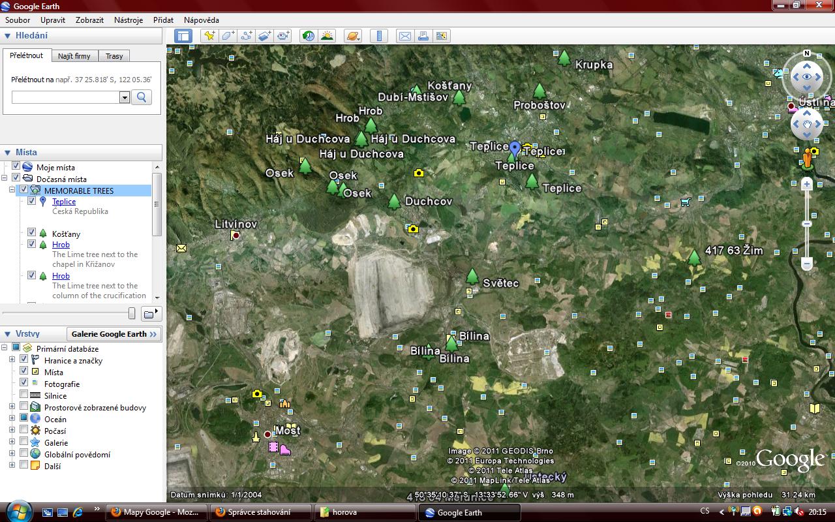Screen dimensions: 835x522
Task: Record a tour with the camera icon
Action: tap(282, 37)
